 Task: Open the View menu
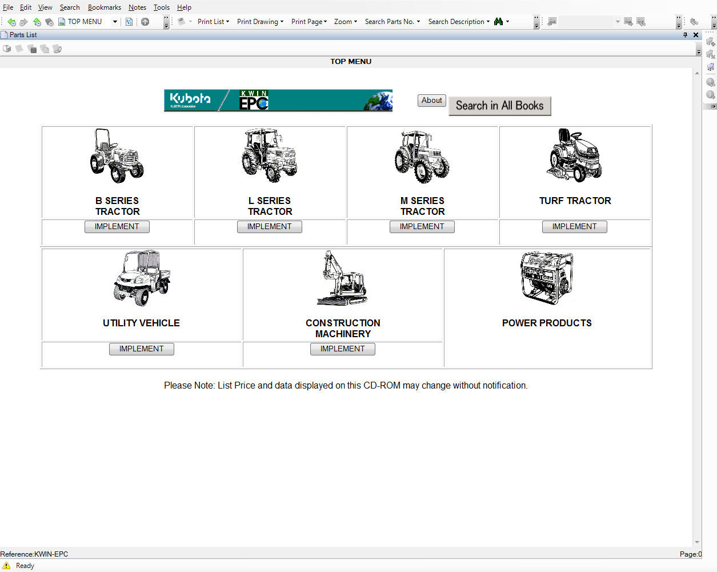click(45, 7)
